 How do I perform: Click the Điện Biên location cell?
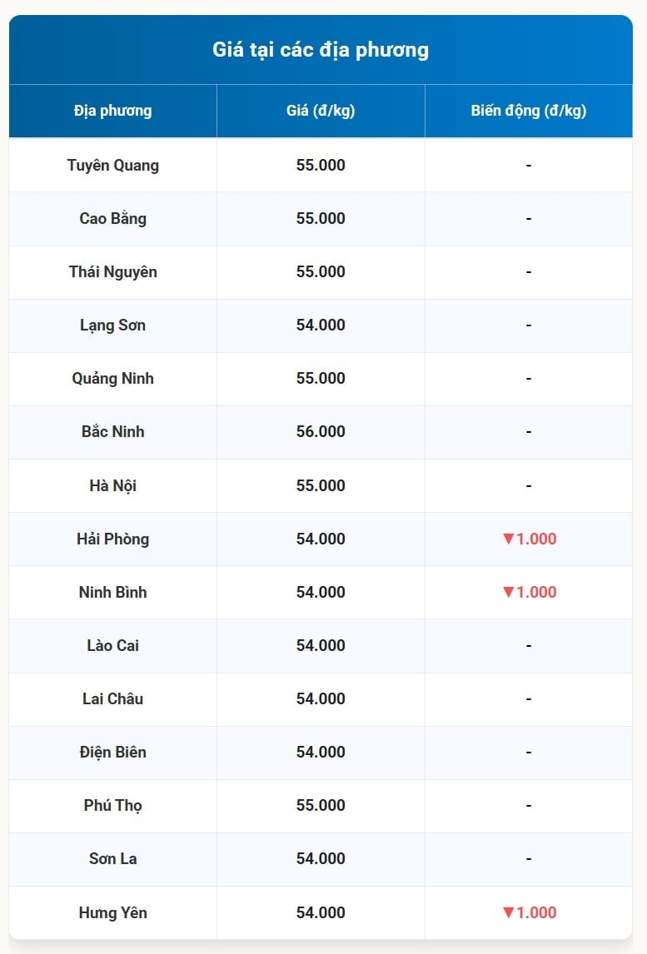coord(112,752)
